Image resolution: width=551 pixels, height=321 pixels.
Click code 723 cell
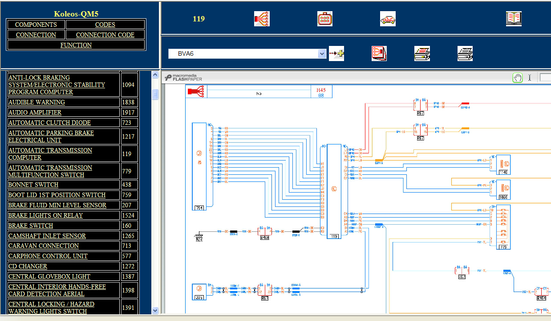click(x=129, y=123)
